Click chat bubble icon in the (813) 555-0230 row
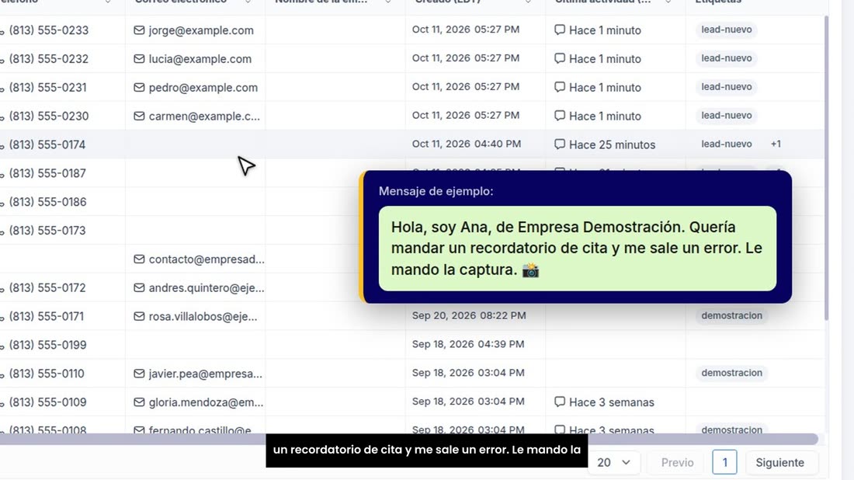 coord(559,116)
